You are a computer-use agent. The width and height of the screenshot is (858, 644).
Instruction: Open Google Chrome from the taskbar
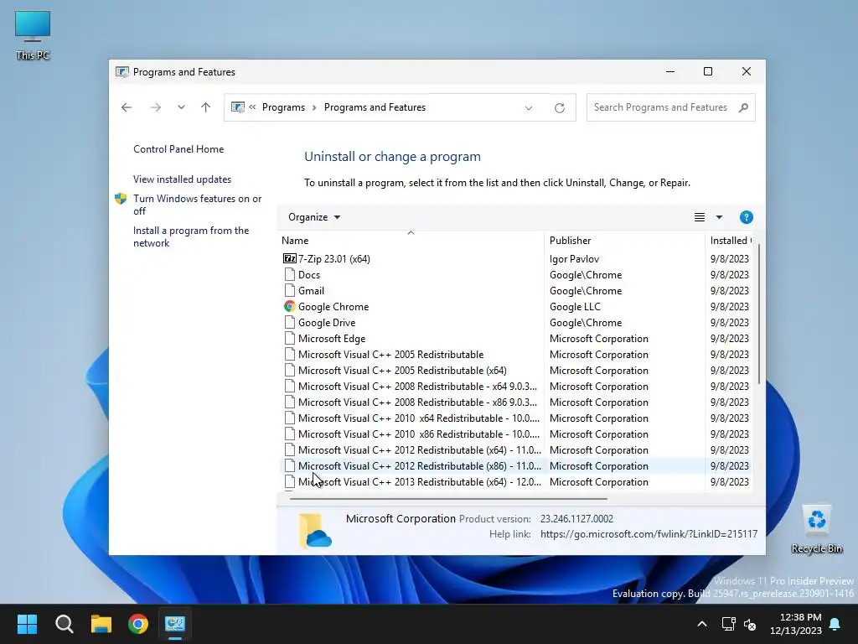coord(138,624)
